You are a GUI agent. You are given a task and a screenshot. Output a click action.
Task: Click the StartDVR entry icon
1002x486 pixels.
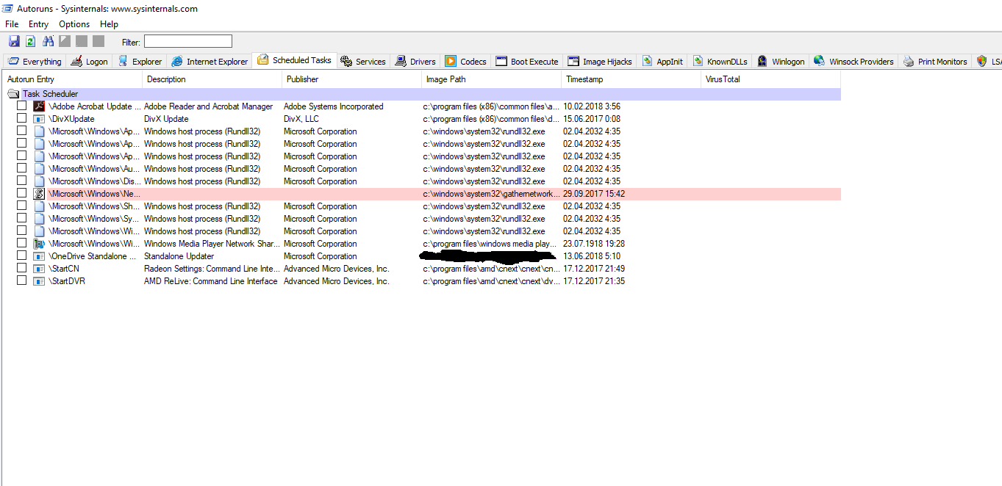39,281
